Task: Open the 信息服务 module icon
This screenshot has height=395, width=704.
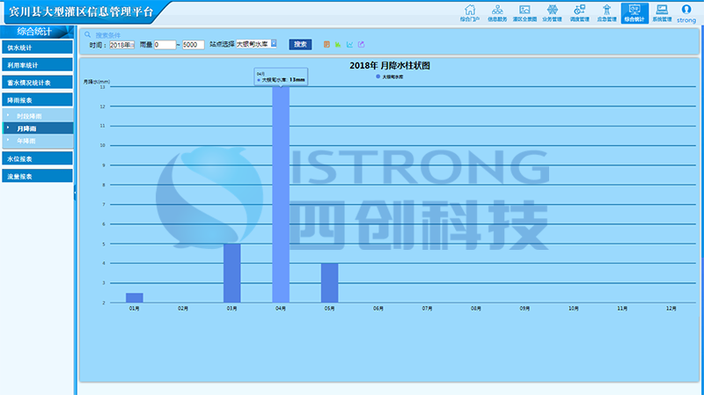Action: point(497,13)
